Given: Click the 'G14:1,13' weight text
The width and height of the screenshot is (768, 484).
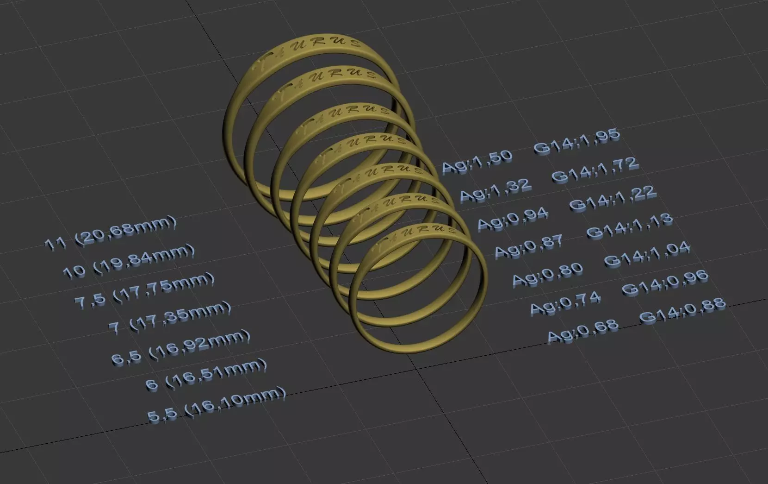Looking at the screenshot, I should (631, 226).
